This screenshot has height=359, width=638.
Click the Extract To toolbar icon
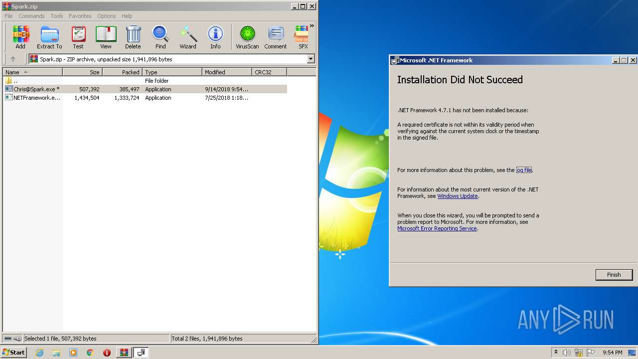tap(49, 37)
